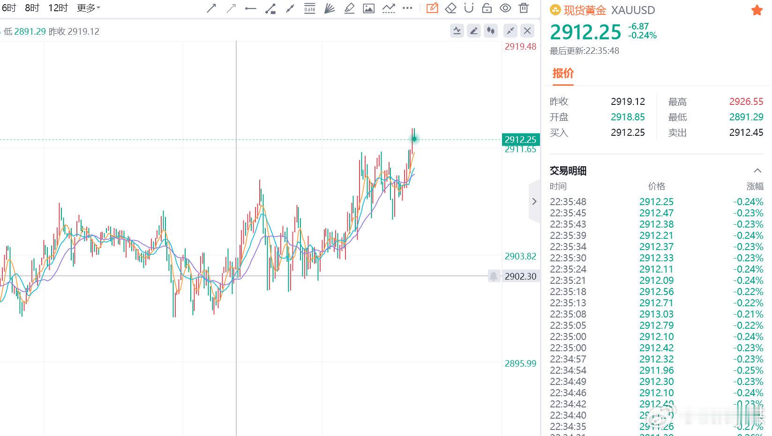This screenshot has width=772, height=436.
Task: Click the 现货黄金 instrument name
Action: 585,10
